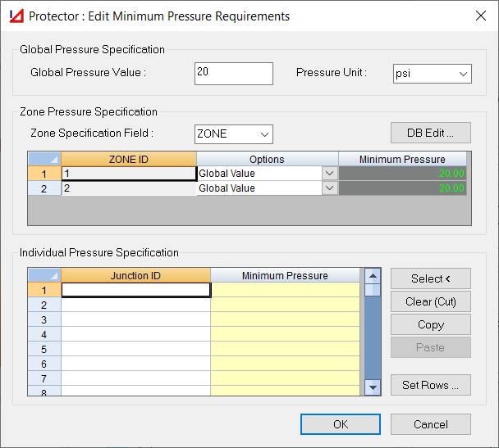Select the ZONE ID column header
The image size is (499, 448).
point(129,159)
